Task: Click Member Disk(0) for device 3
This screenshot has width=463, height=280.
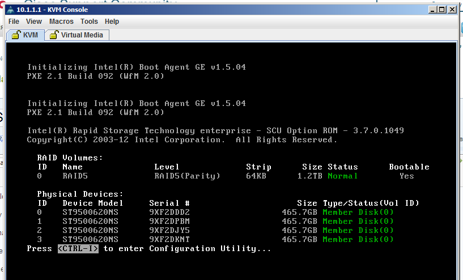Action: point(358,240)
